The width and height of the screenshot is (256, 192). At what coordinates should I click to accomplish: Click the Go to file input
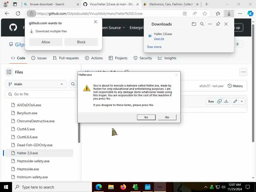(41, 94)
